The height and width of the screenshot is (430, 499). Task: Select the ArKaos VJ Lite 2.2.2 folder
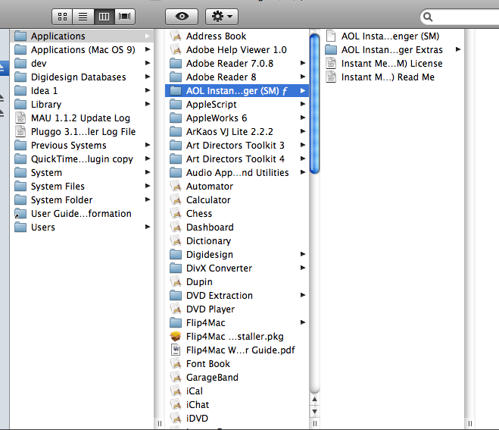(237, 132)
